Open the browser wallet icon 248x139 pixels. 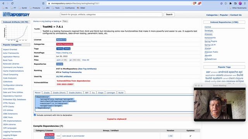tap(235, 3)
